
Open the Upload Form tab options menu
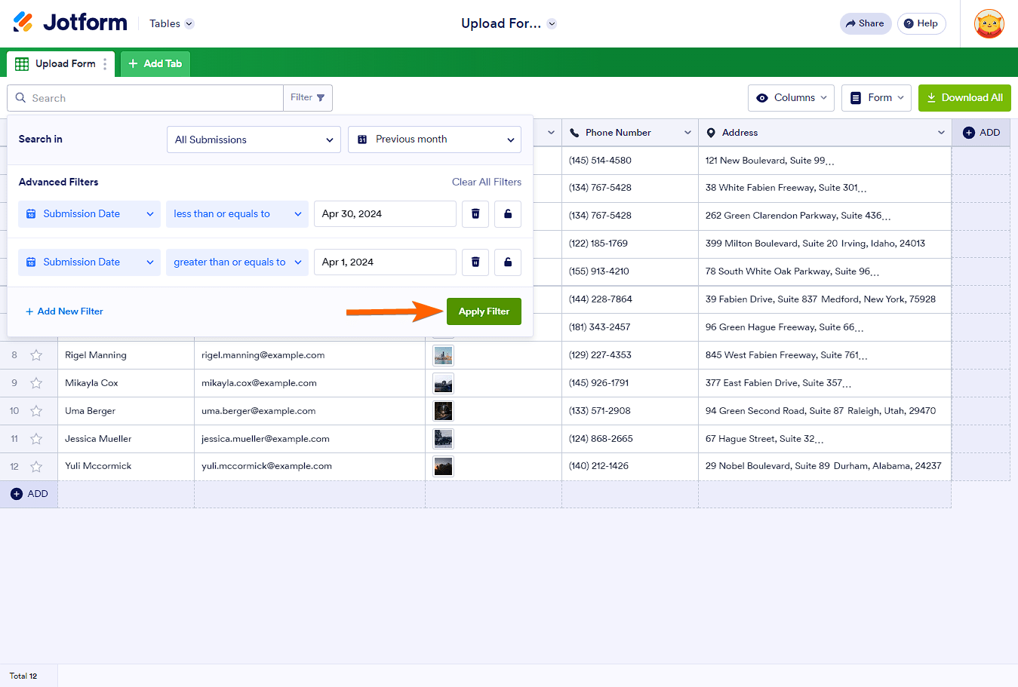(105, 64)
